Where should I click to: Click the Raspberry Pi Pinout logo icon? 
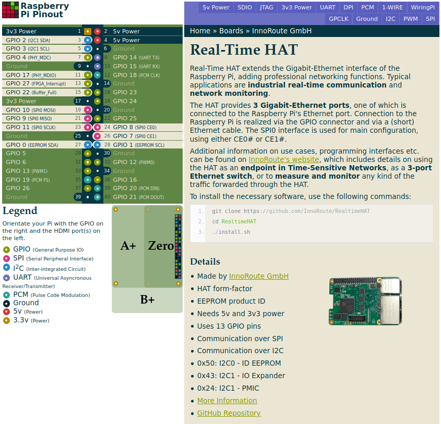pos(10,10)
